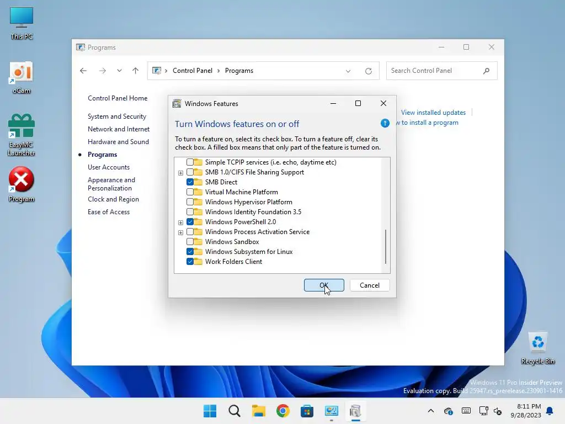Click the Windows Features list scrollbar
This screenshot has height=424, width=565.
click(386, 247)
